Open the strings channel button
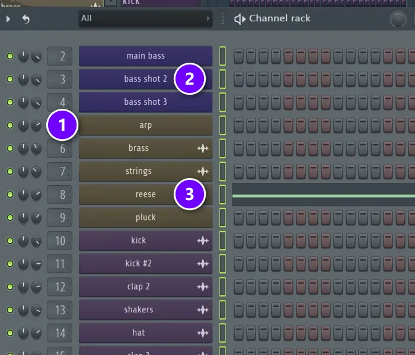 tap(145, 171)
